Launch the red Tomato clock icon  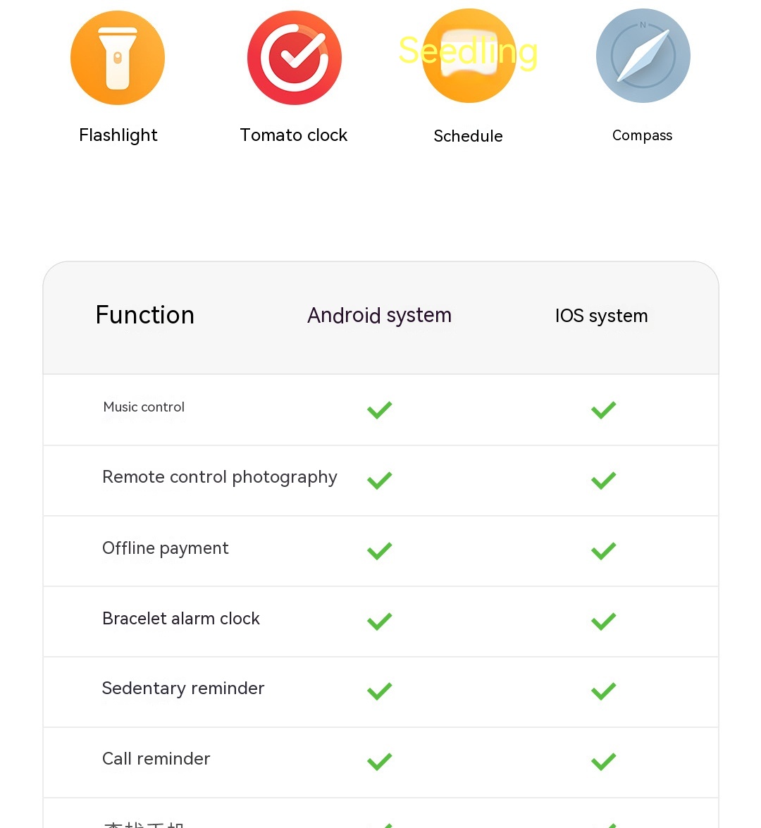coord(294,58)
